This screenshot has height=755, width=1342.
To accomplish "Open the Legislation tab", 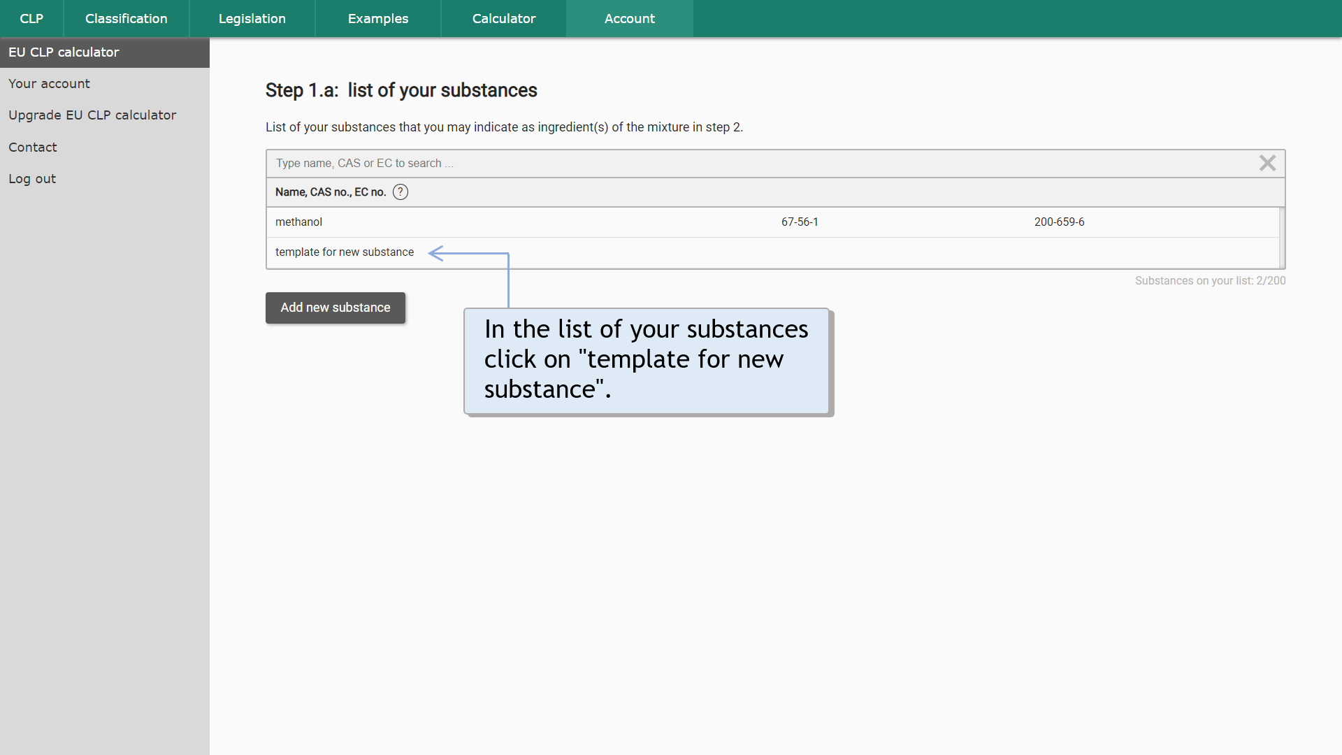I will tap(251, 18).
